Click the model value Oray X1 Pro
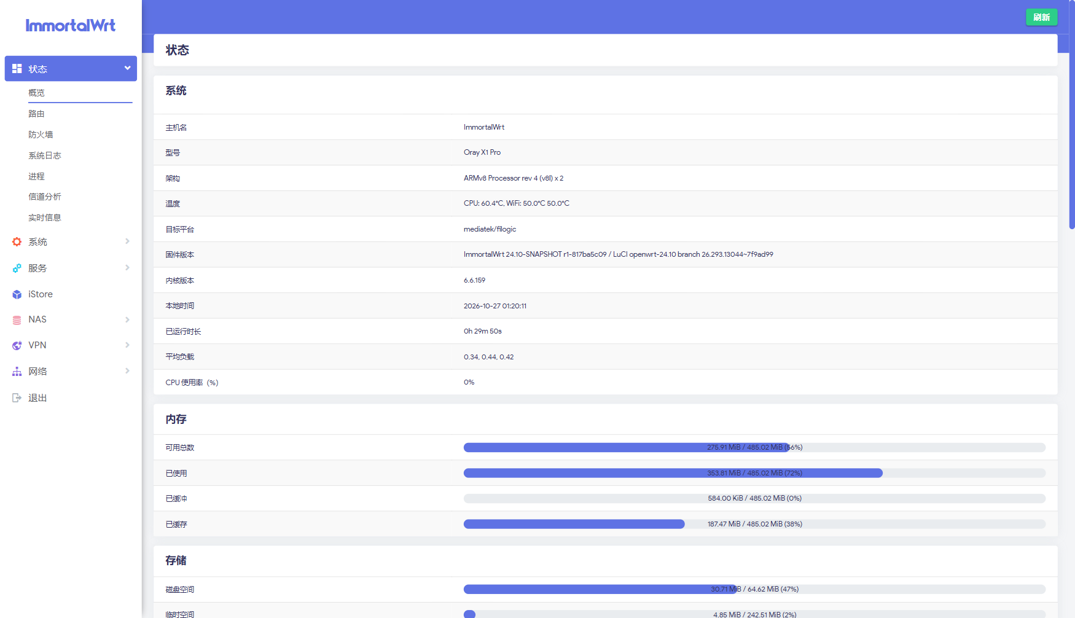 [482, 152]
